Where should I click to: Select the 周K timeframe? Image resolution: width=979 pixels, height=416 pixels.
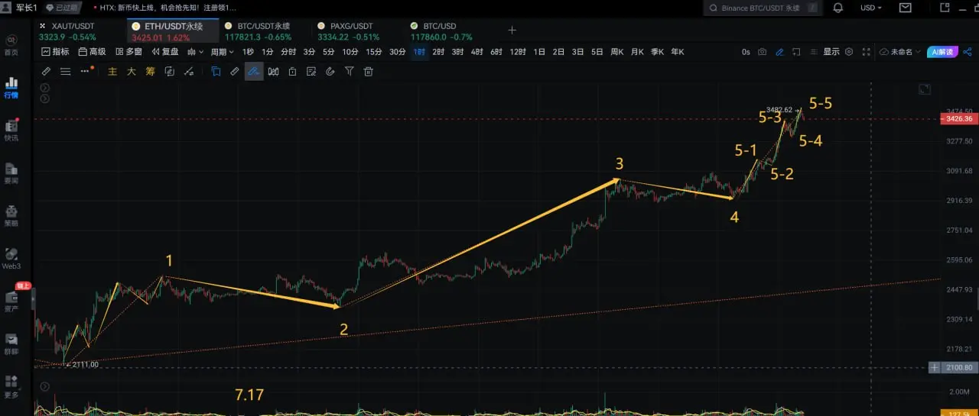pyautogui.click(x=617, y=52)
